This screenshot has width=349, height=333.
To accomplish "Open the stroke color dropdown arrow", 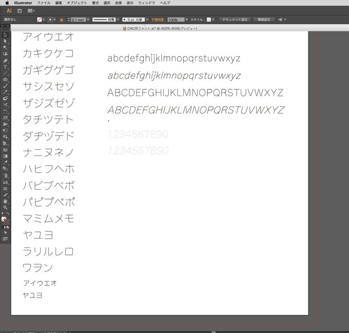I will click(55, 19).
